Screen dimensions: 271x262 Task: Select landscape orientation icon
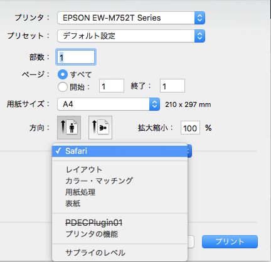(x=100, y=128)
